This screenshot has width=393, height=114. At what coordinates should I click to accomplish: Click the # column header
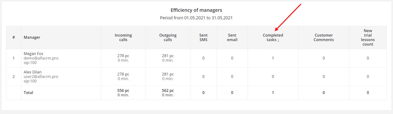(x=14, y=37)
